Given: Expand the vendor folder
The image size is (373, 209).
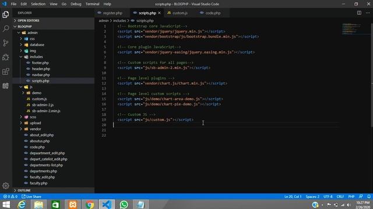Looking at the screenshot, I should pos(21,129).
